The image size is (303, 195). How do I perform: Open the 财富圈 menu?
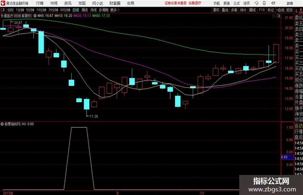click(x=115, y=3)
